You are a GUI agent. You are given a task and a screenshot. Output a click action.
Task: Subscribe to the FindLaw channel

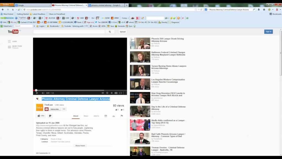coord(53,109)
